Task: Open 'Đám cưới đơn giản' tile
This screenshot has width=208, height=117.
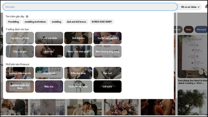Action: (x=78, y=51)
